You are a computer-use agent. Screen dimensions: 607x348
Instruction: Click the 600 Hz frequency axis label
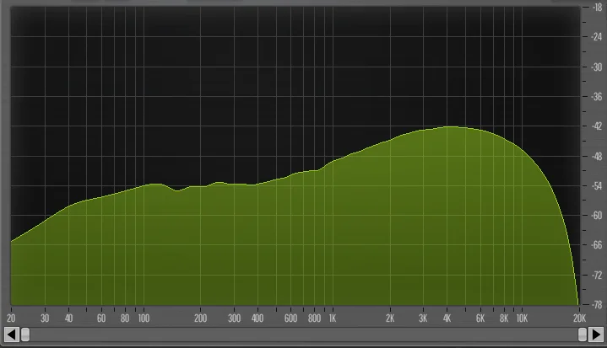click(290, 319)
